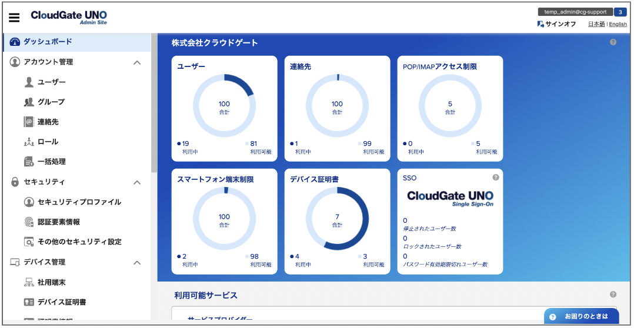This screenshot has height=328, width=634.
Task: Click ロックされたユーザー数 in SSO card
Action: tap(432, 246)
